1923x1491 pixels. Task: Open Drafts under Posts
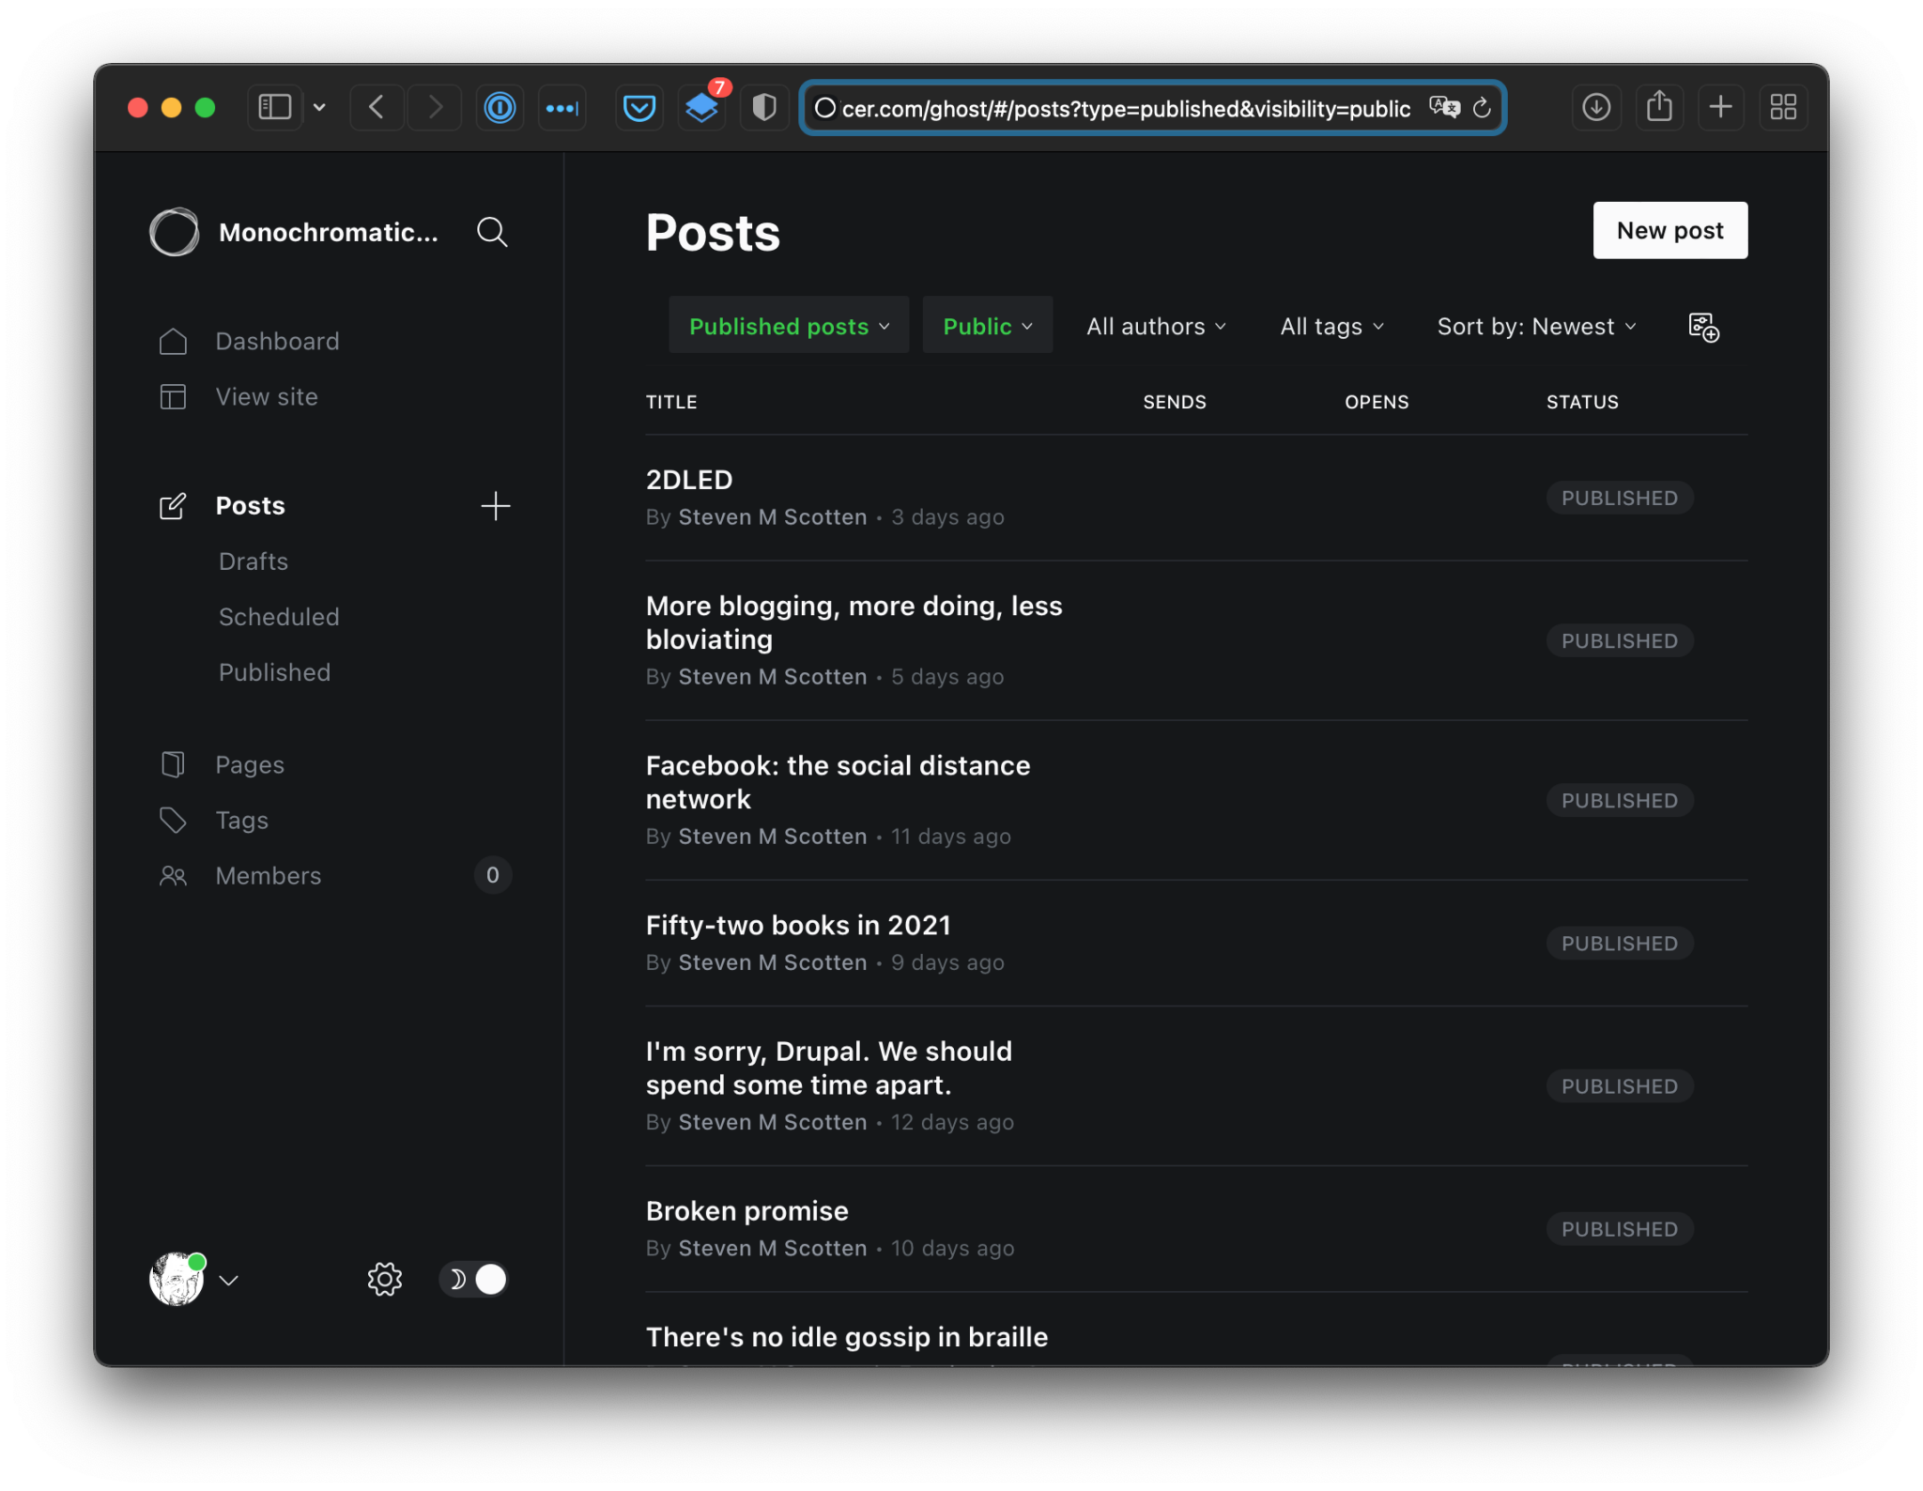click(x=254, y=561)
